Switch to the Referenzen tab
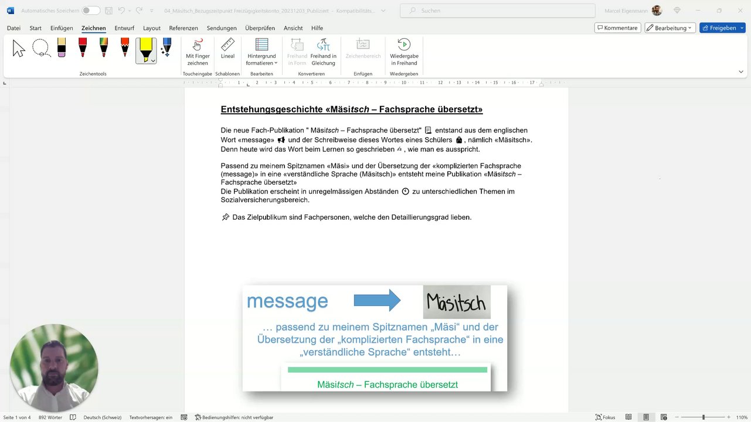 (x=183, y=28)
